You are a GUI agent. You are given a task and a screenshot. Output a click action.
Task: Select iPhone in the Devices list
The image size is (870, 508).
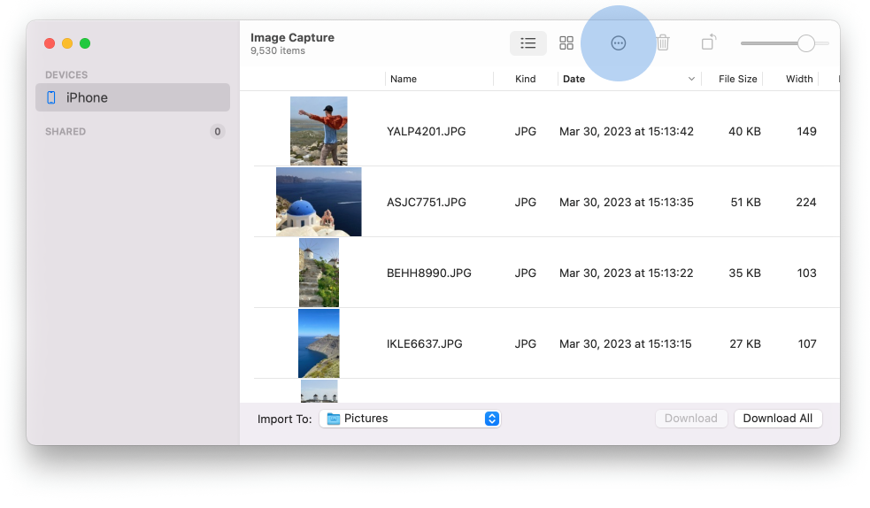click(133, 97)
